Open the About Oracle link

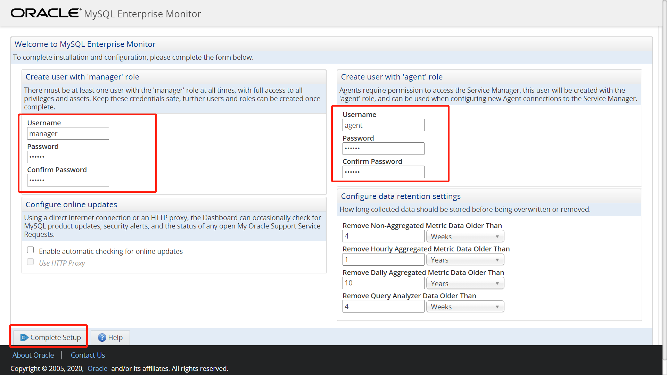tap(33, 355)
